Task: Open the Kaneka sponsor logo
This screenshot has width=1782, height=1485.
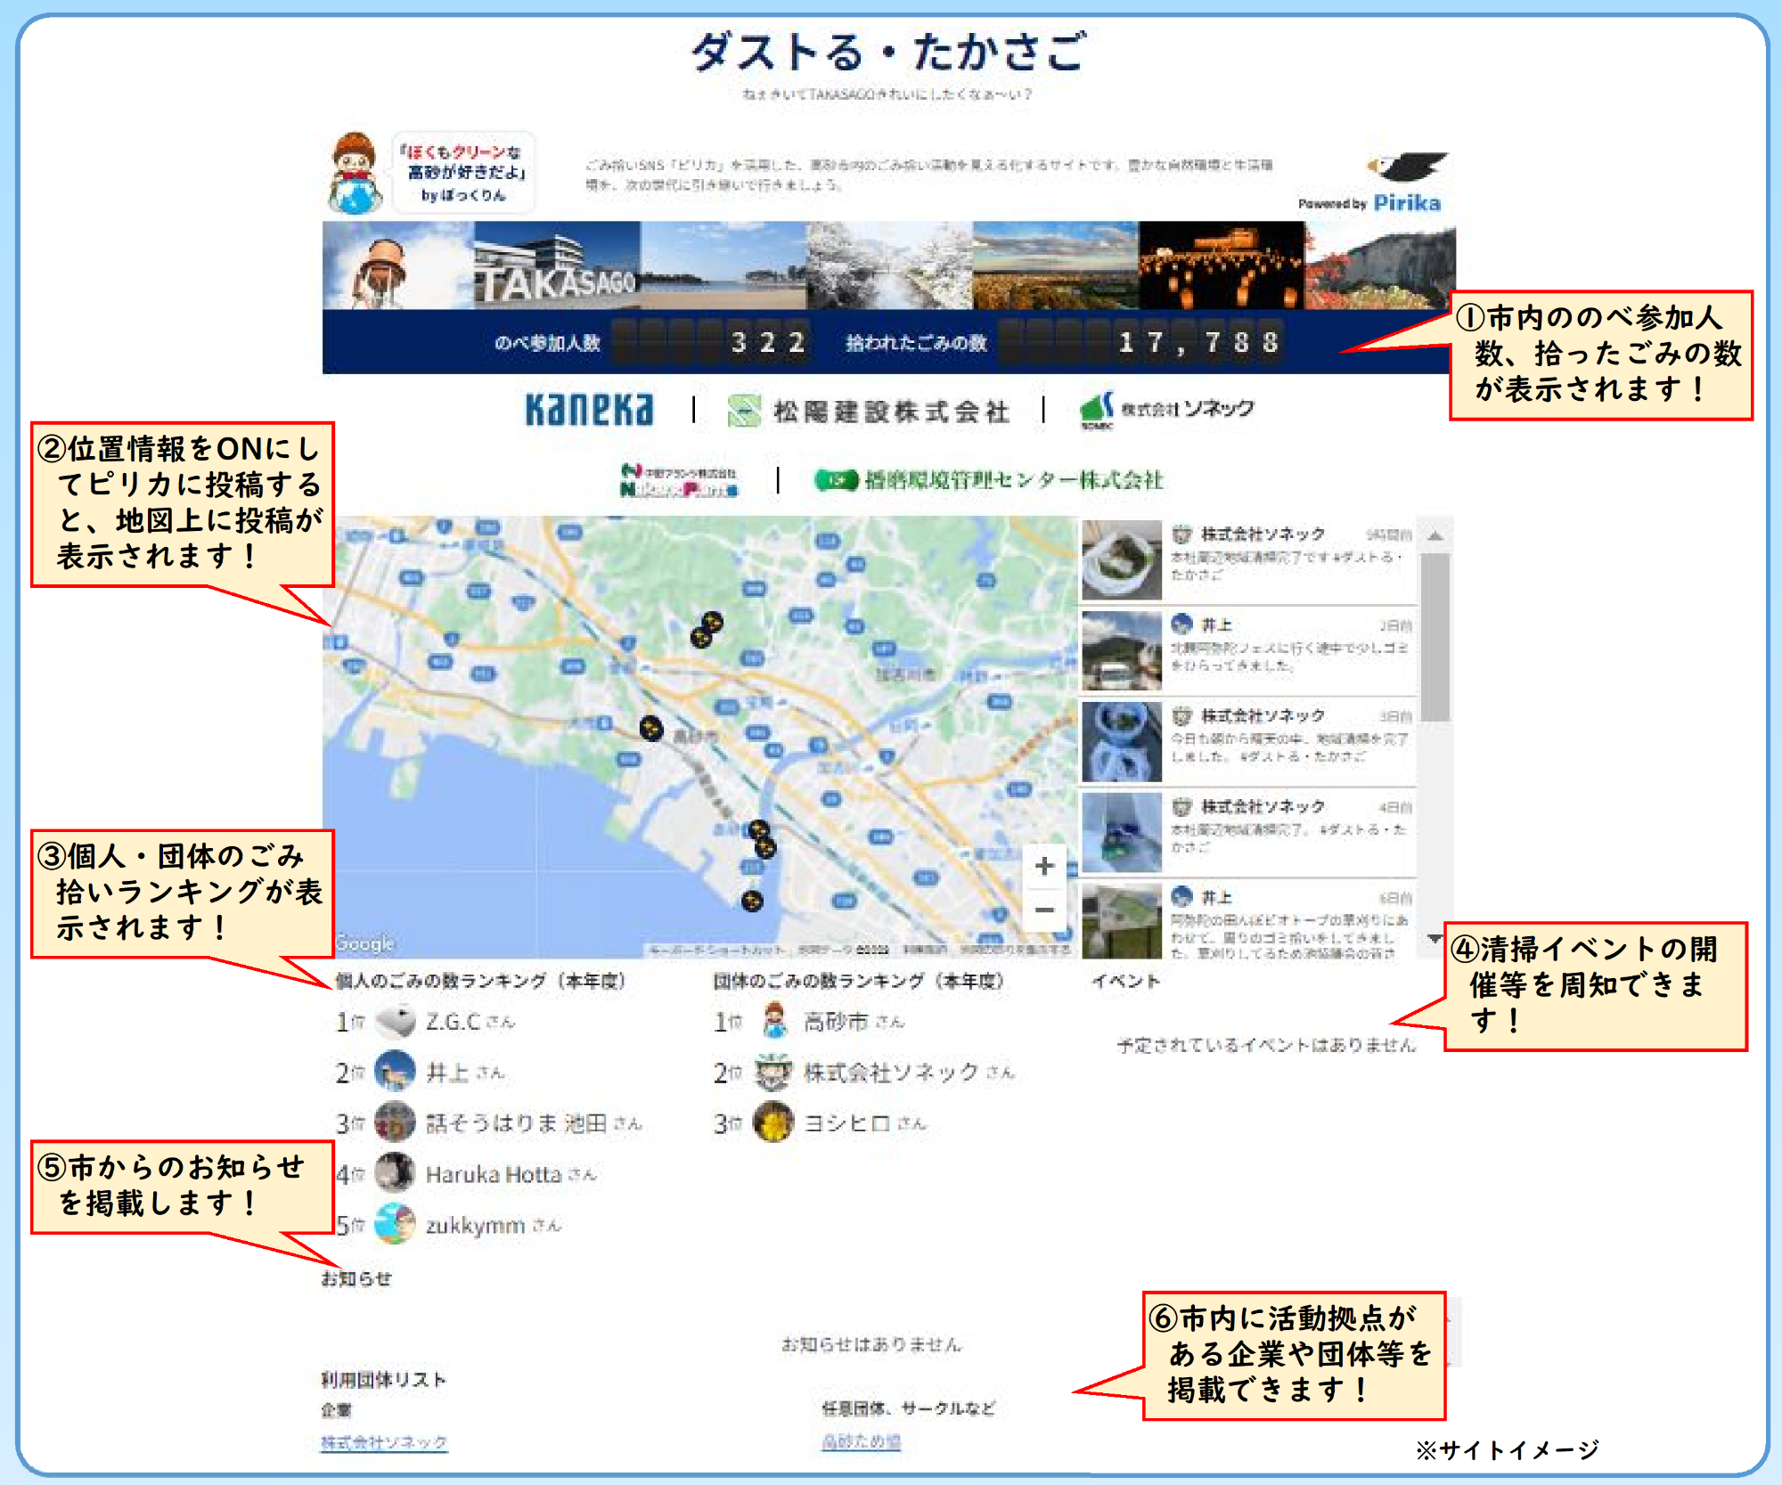Action: coord(589,410)
